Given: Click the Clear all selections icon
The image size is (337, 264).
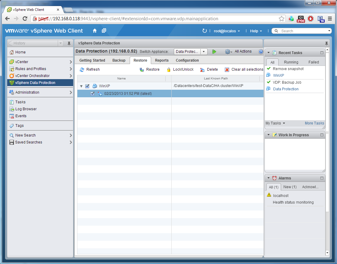Looking at the screenshot, I should point(227,69).
